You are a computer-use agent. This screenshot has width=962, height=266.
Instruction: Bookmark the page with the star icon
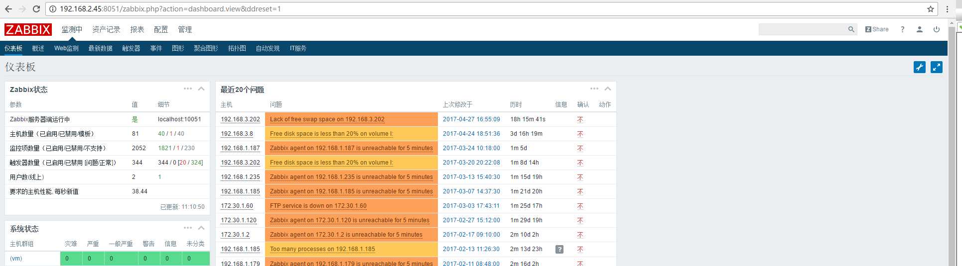tap(930, 9)
